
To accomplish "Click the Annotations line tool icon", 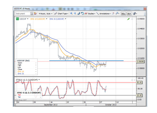I will 98,14.
